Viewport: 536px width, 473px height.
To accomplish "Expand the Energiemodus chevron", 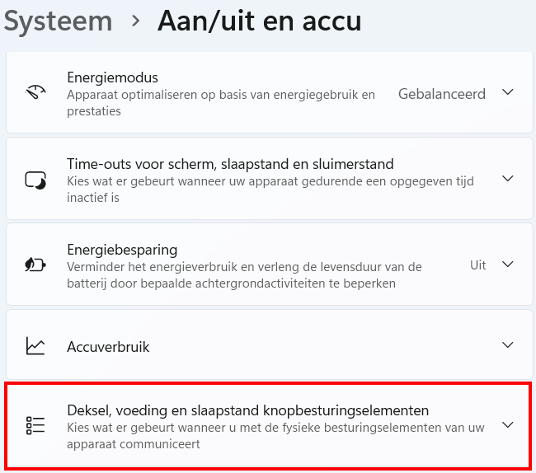I will click(508, 92).
